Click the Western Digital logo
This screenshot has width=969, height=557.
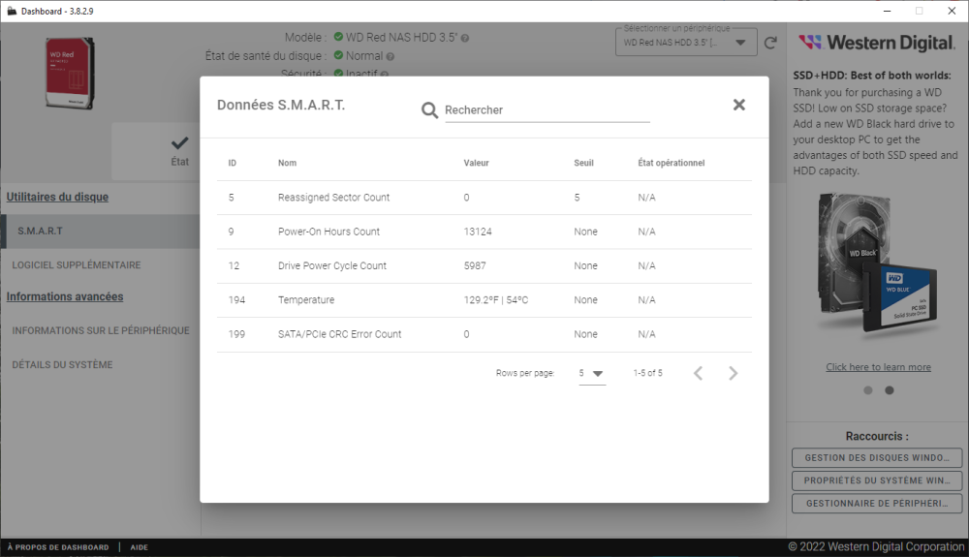[876, 43]
